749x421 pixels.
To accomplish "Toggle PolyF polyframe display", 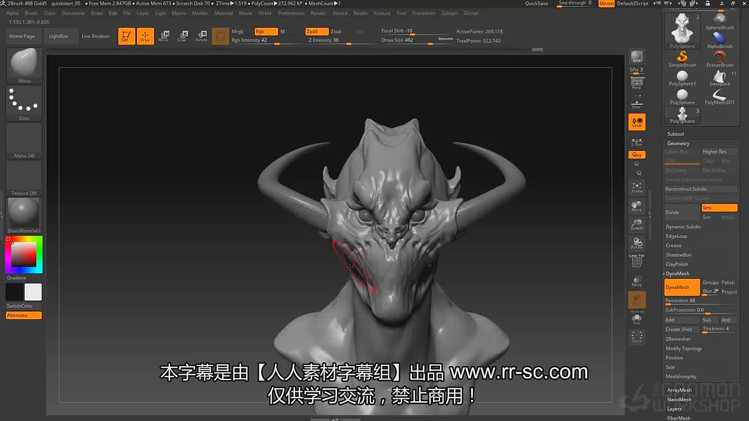I will pyautogui.click(x=637, y=261).
